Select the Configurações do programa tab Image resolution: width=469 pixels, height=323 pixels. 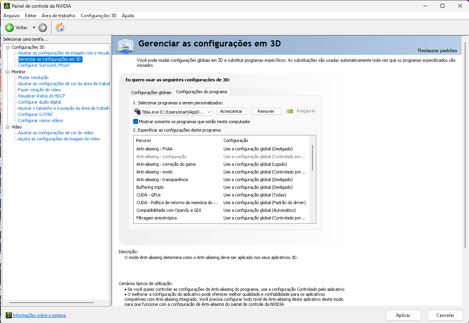(201, 92)
